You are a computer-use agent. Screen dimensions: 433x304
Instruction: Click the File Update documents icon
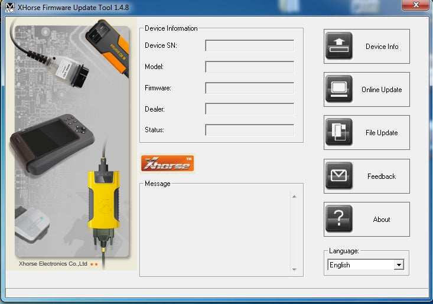[x=339, y=132]
